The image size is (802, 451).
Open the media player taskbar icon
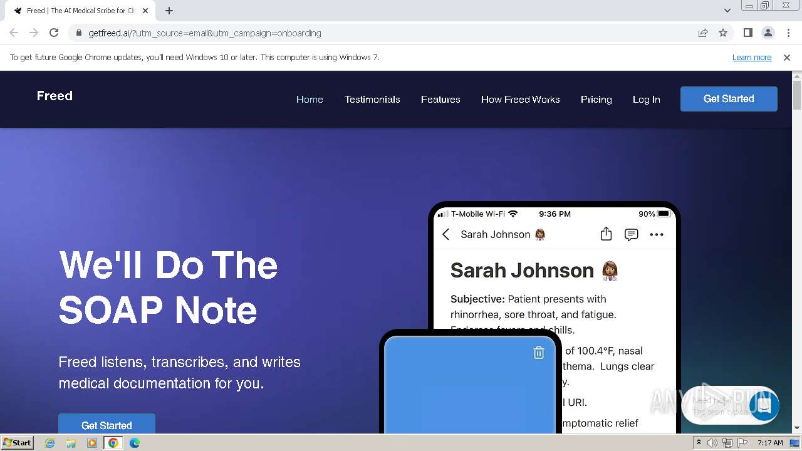92,443
